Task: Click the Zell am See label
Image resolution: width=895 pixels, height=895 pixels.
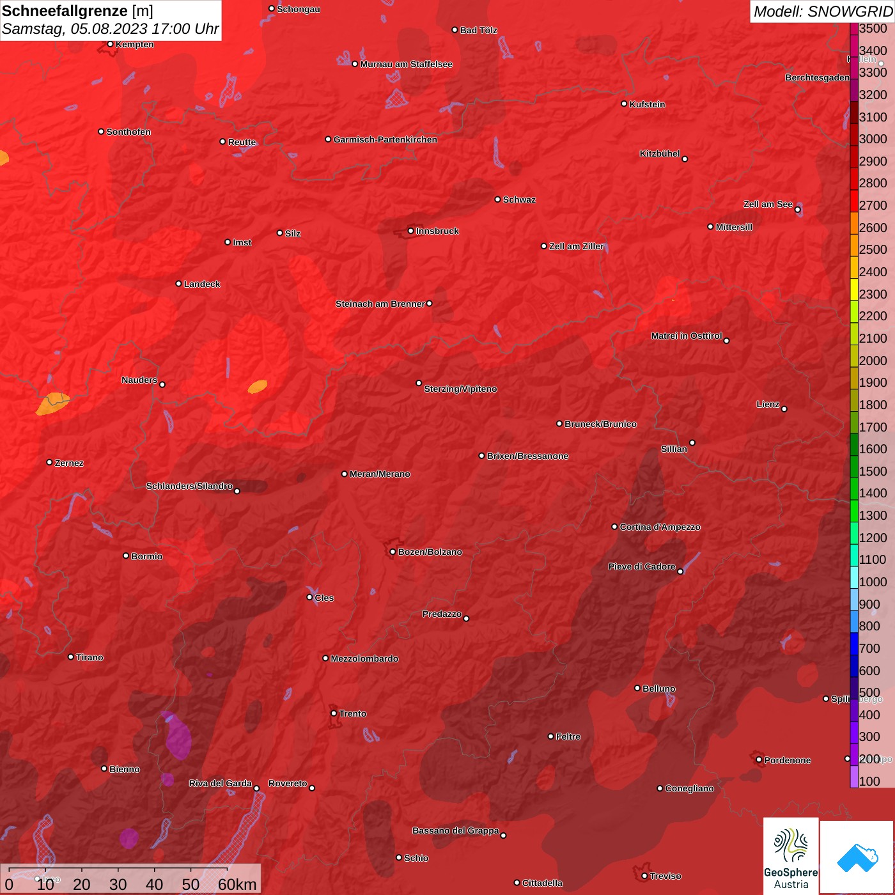Action: tap(768, 204)
